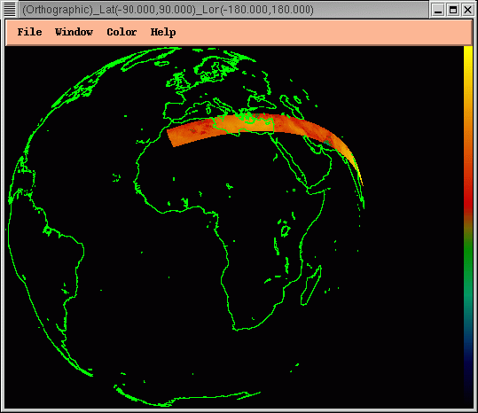Maximize the Orthographic map window
Viewport: 478px width, 413px height.
[x=453, y=10]
